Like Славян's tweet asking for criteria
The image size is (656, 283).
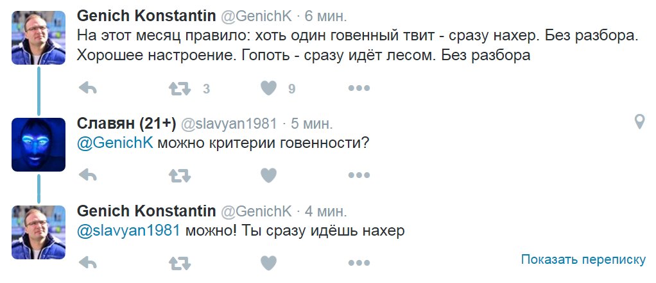click(270, 175)
